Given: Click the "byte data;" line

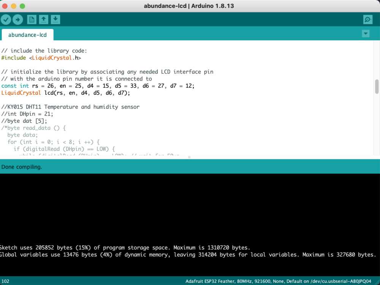Looking at the screenshot, I should [x=22, y=135].
